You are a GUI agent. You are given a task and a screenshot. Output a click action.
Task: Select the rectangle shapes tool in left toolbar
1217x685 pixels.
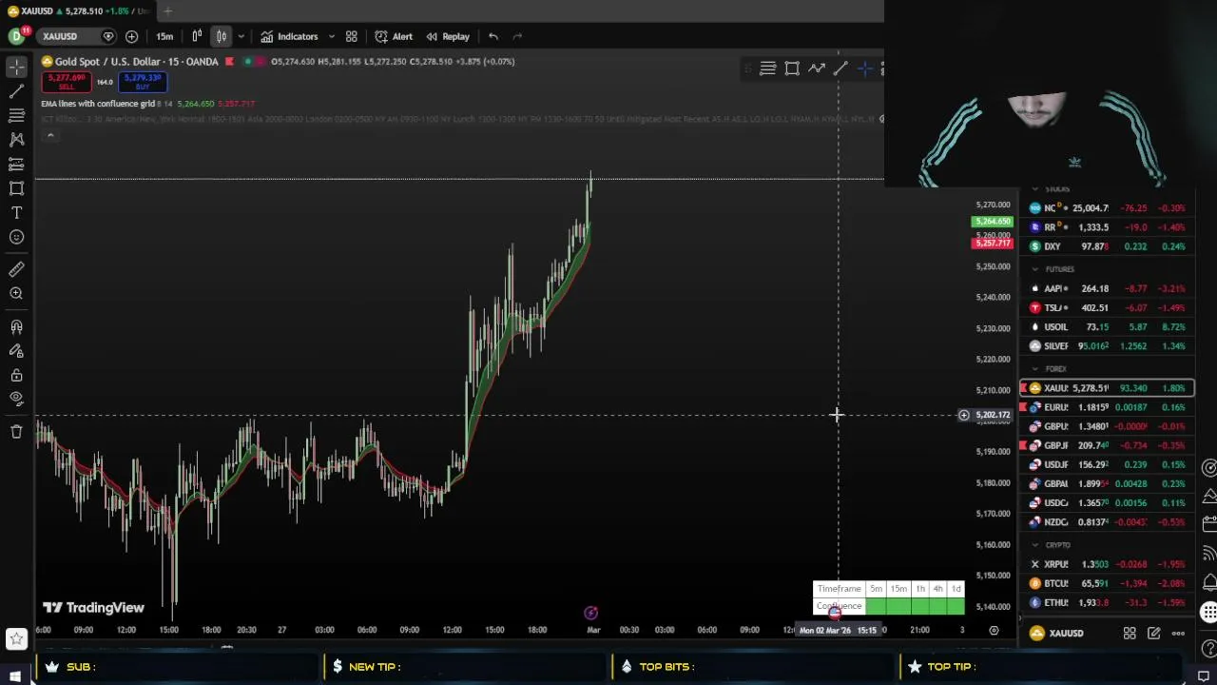pyautogui.click(x=16, y=188)
